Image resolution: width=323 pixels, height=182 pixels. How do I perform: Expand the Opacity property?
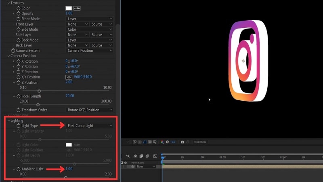tap(13, 13)
